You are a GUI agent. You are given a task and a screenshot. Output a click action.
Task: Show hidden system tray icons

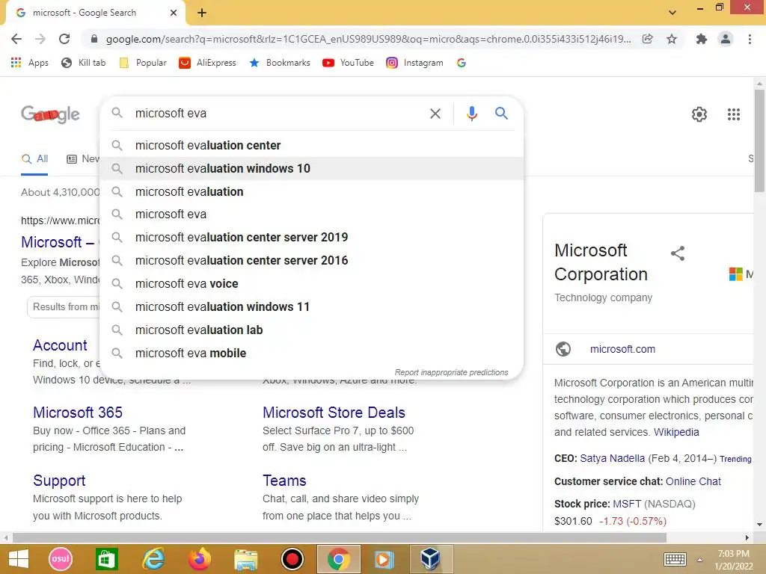tap(699, 560)
